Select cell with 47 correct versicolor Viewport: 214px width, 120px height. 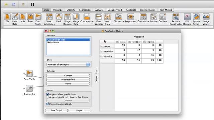click(134, 51)
